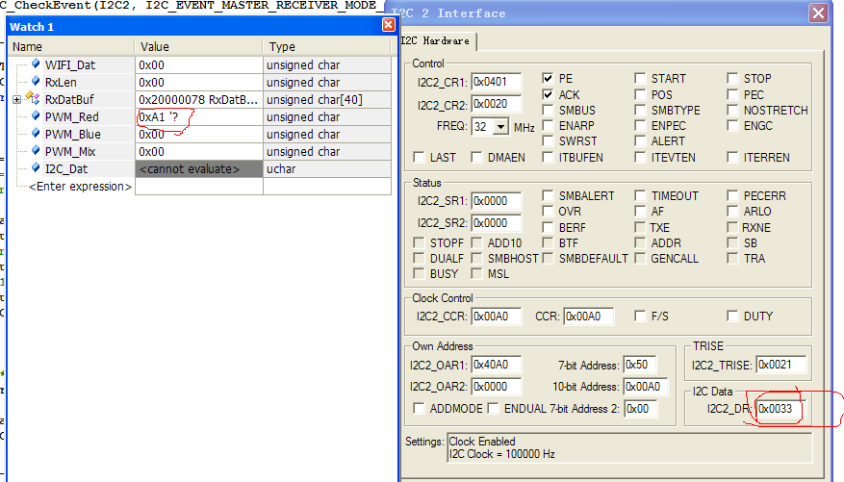This screenshot has height=482, width=844.
Task: Toggle the SWRST checkbox
Action: click(548, 141)
